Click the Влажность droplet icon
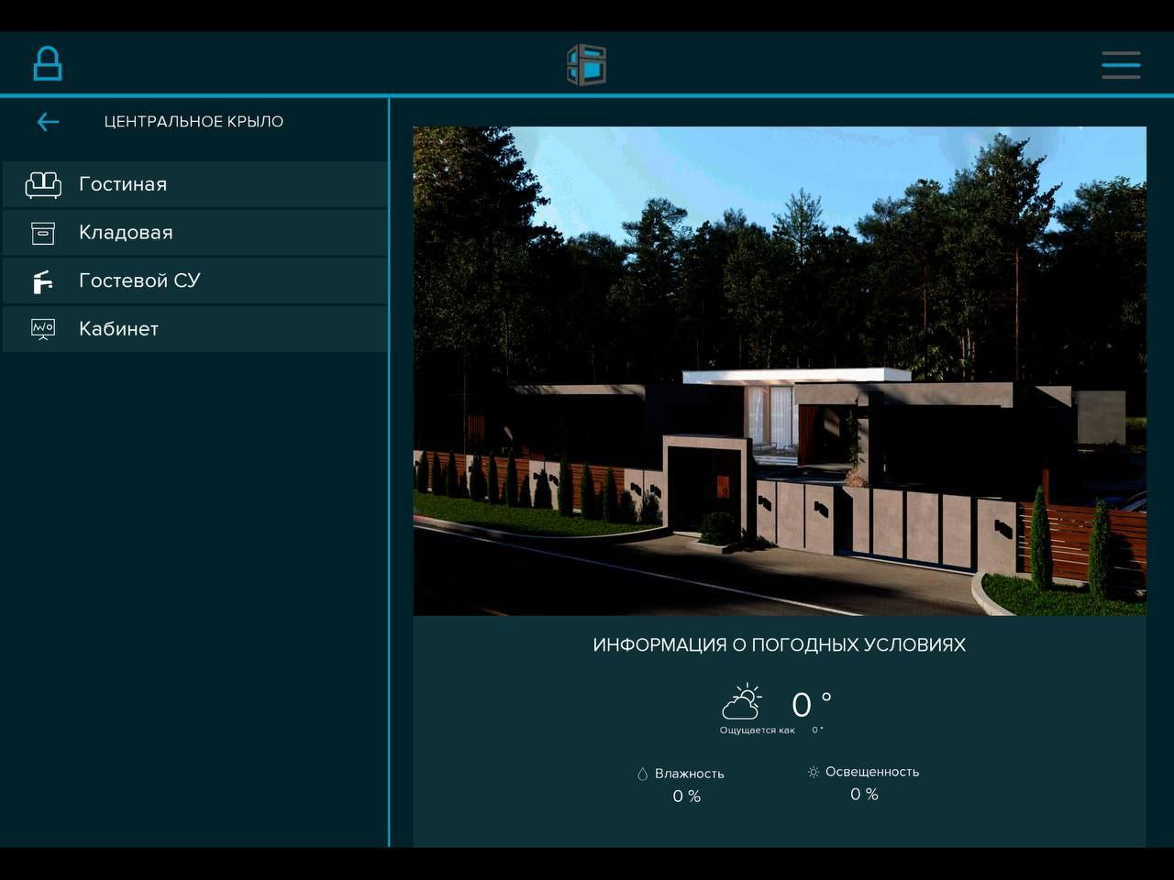Image resolution: width=1174 pixels, height=880 pixels. [642, 774]
